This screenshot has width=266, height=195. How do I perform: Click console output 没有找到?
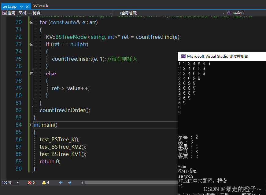pyautogui.click(x=188, y=171)
